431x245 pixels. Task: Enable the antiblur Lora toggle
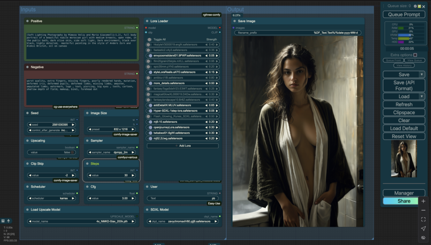(149, 78)
